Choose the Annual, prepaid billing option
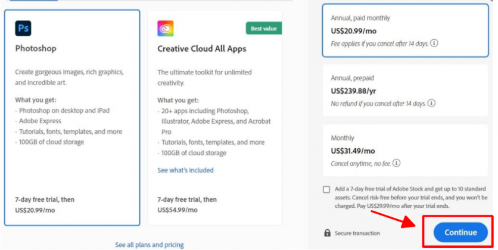The width and height of the screenshot is (498, 250). (406, 90)
